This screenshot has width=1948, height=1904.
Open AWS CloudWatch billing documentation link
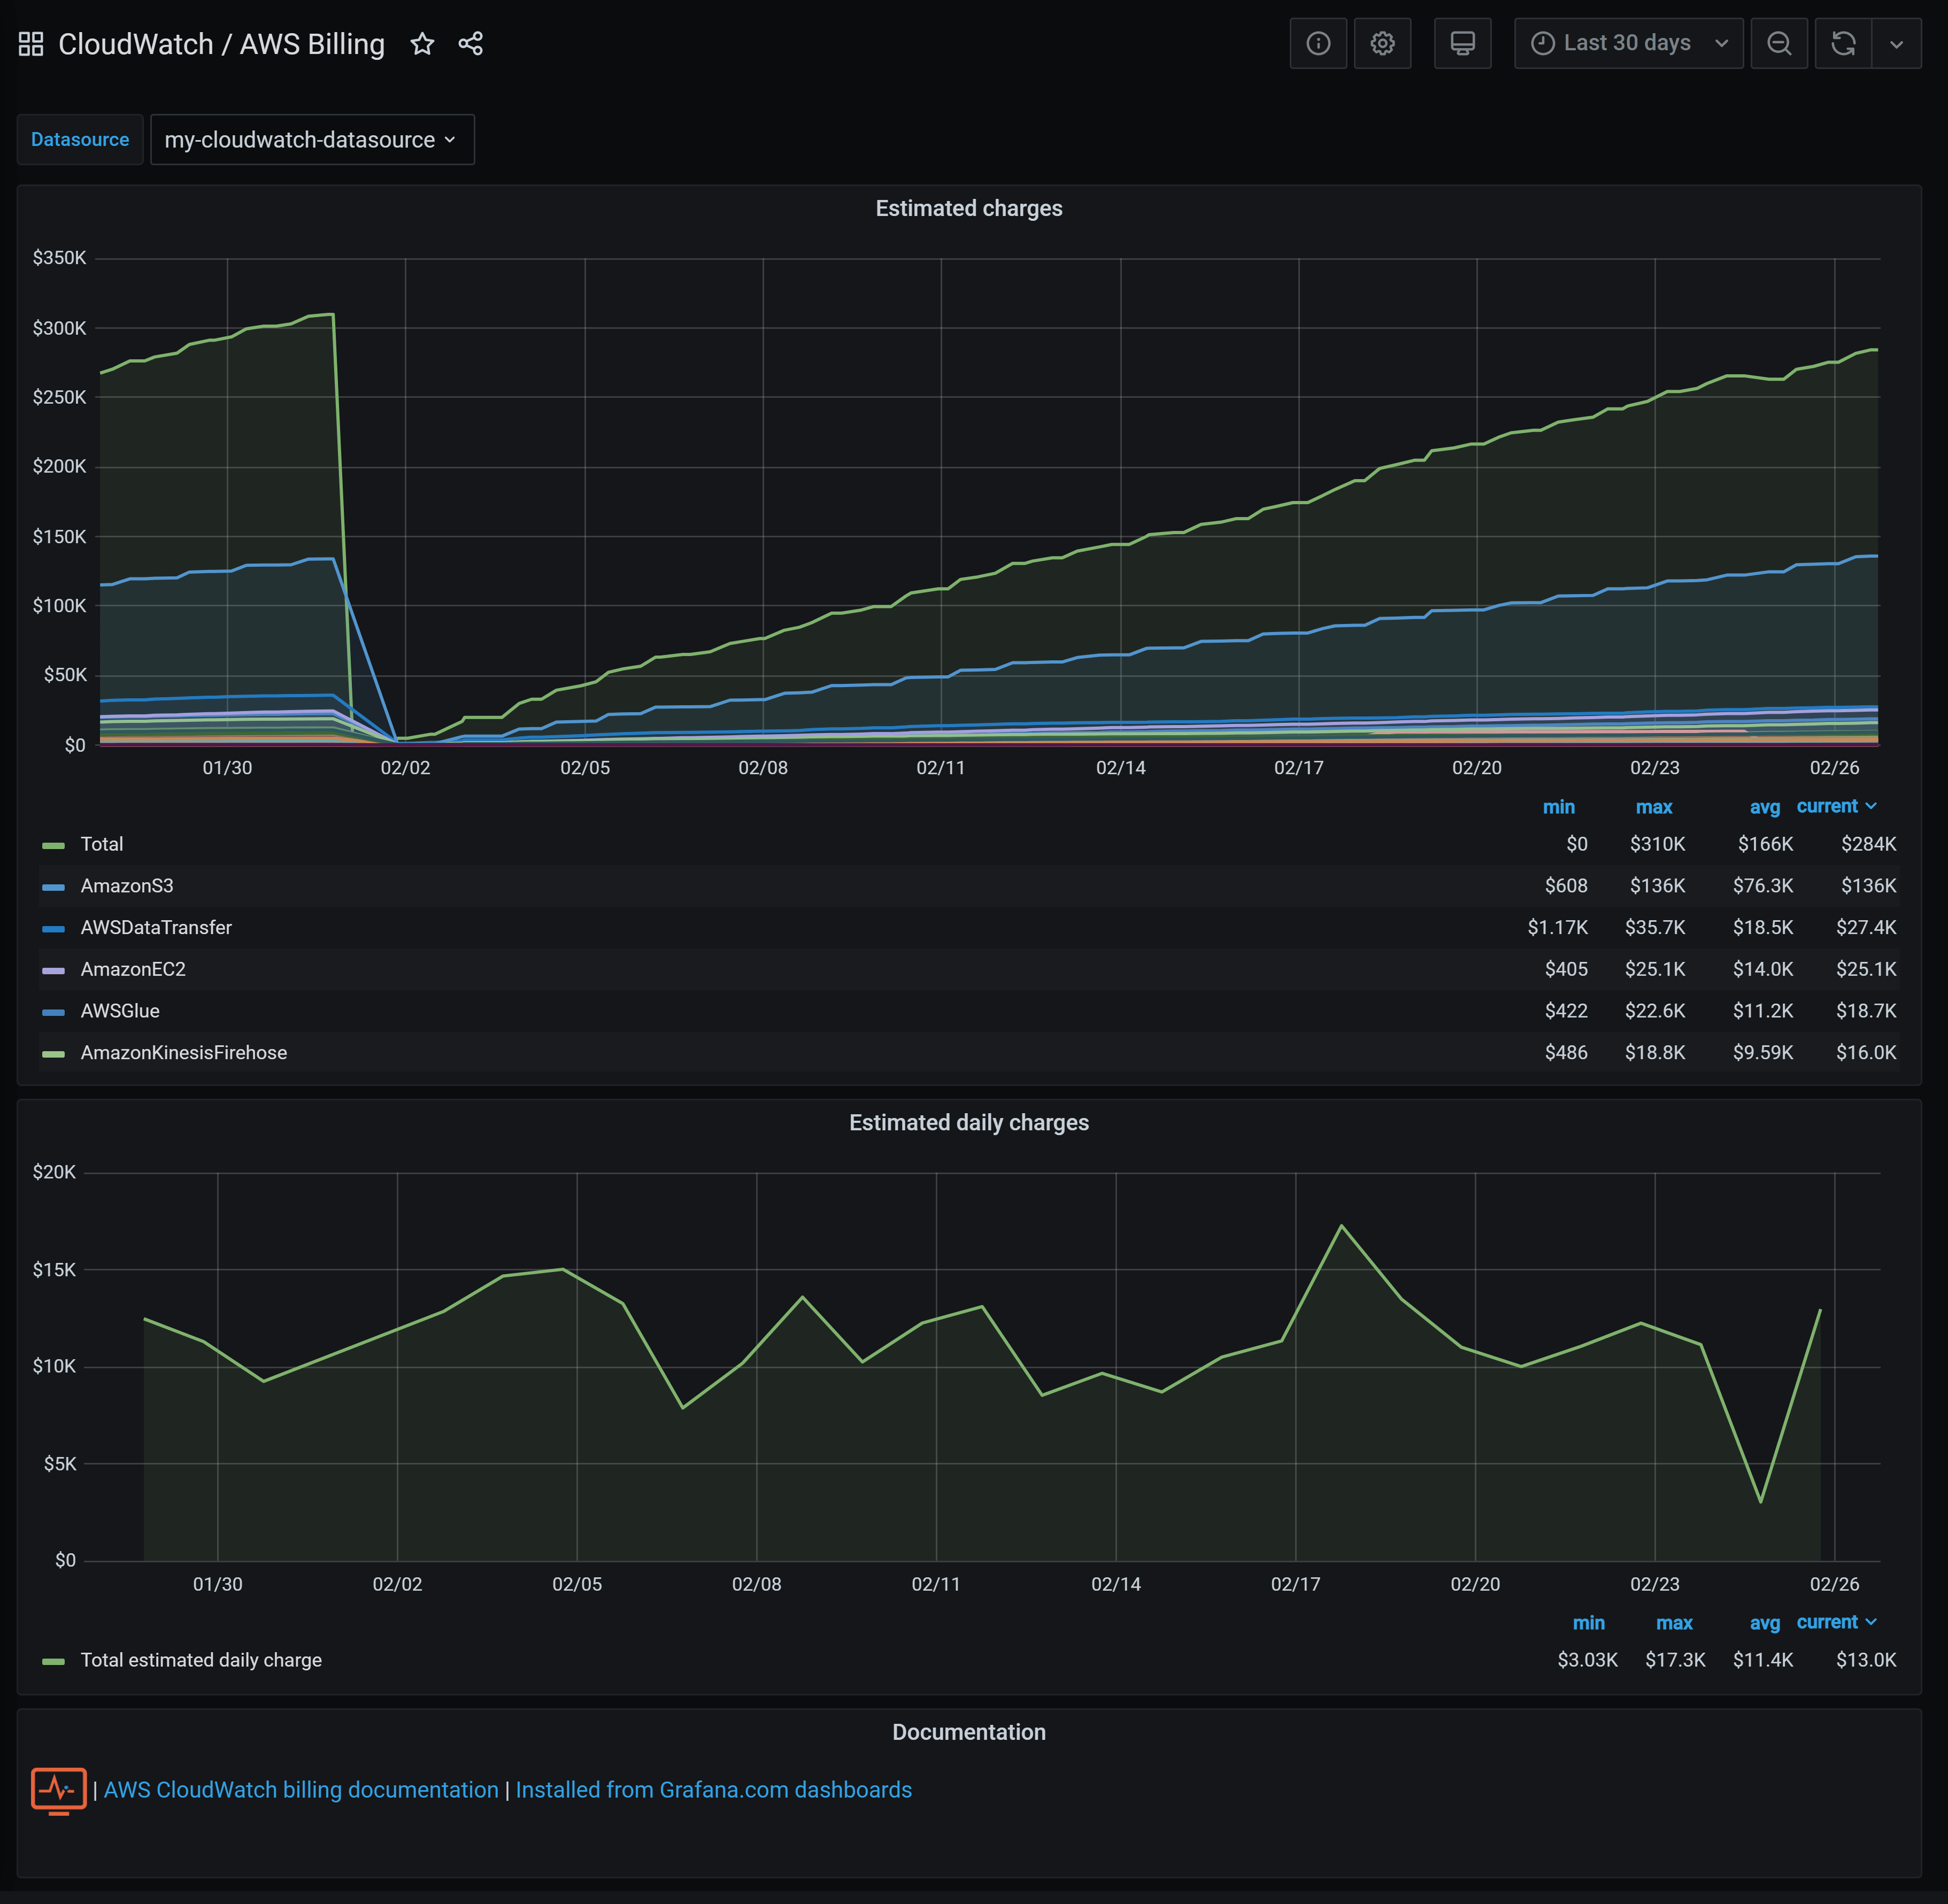[301, 1790]
